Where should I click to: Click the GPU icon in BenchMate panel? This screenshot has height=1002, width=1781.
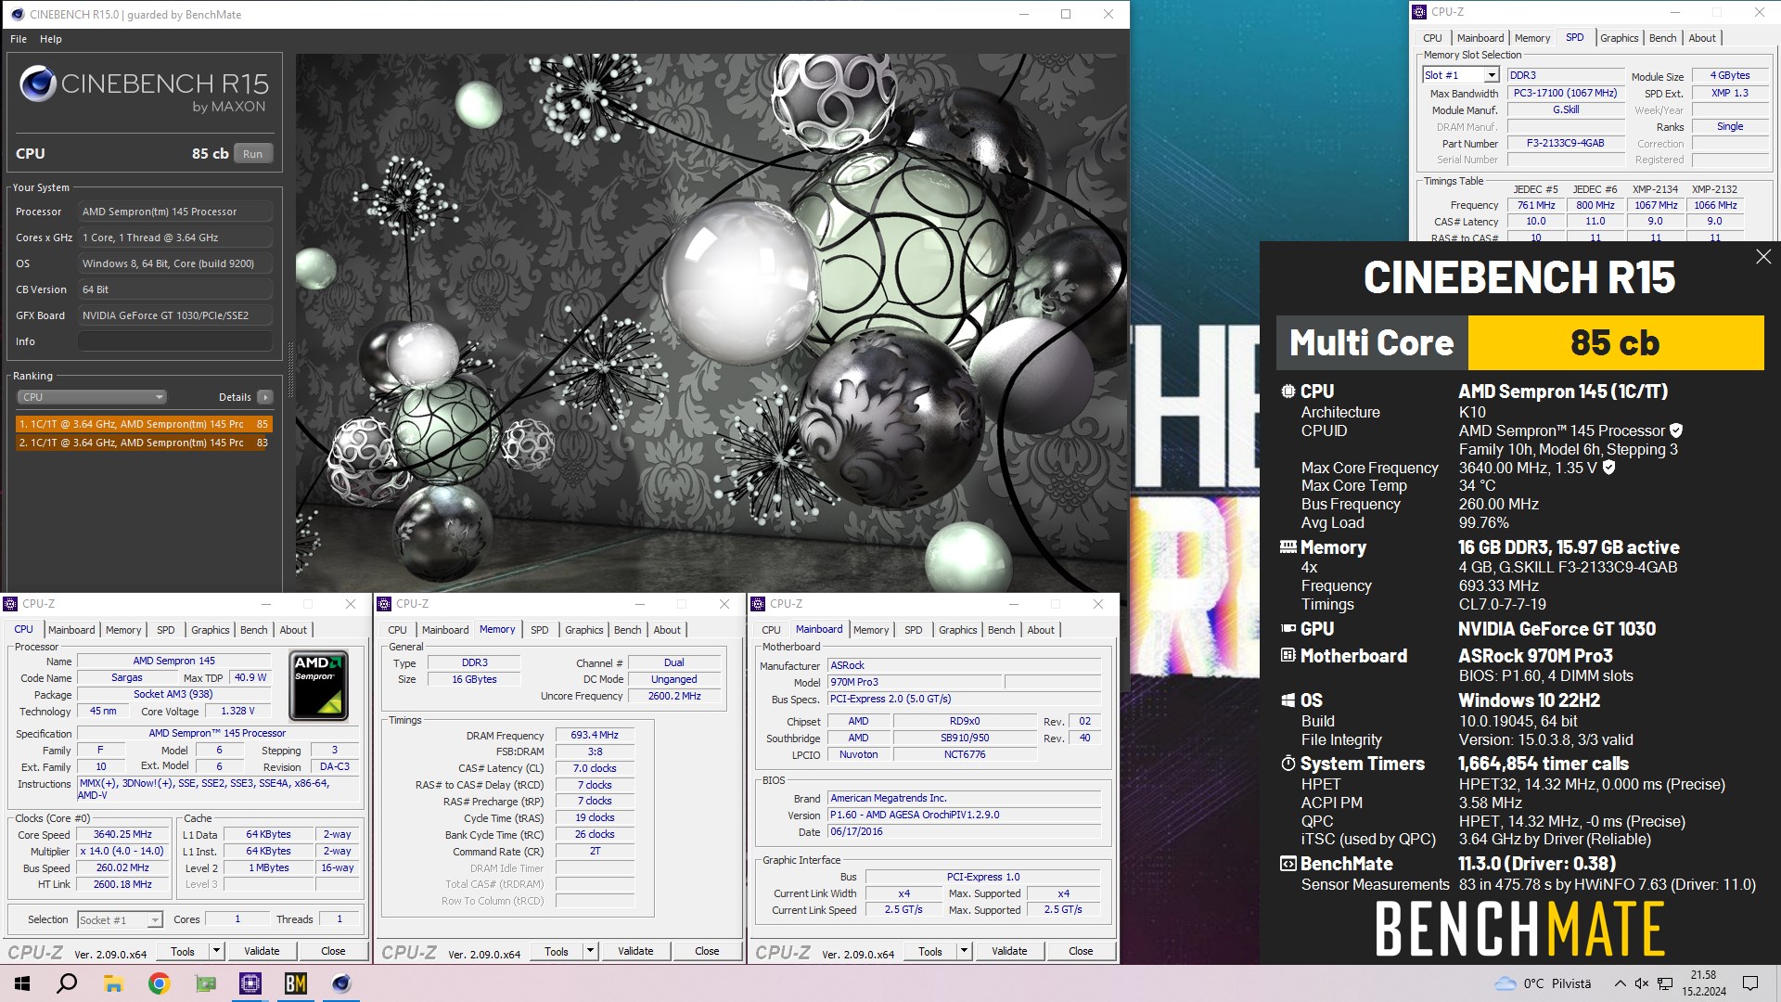click(x=1288, y=629)
